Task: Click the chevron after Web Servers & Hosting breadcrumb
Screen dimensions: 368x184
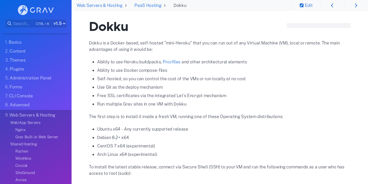Action: [x=126, y=5]
